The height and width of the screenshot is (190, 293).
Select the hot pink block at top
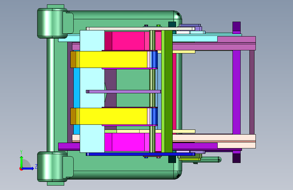point(128,41)
